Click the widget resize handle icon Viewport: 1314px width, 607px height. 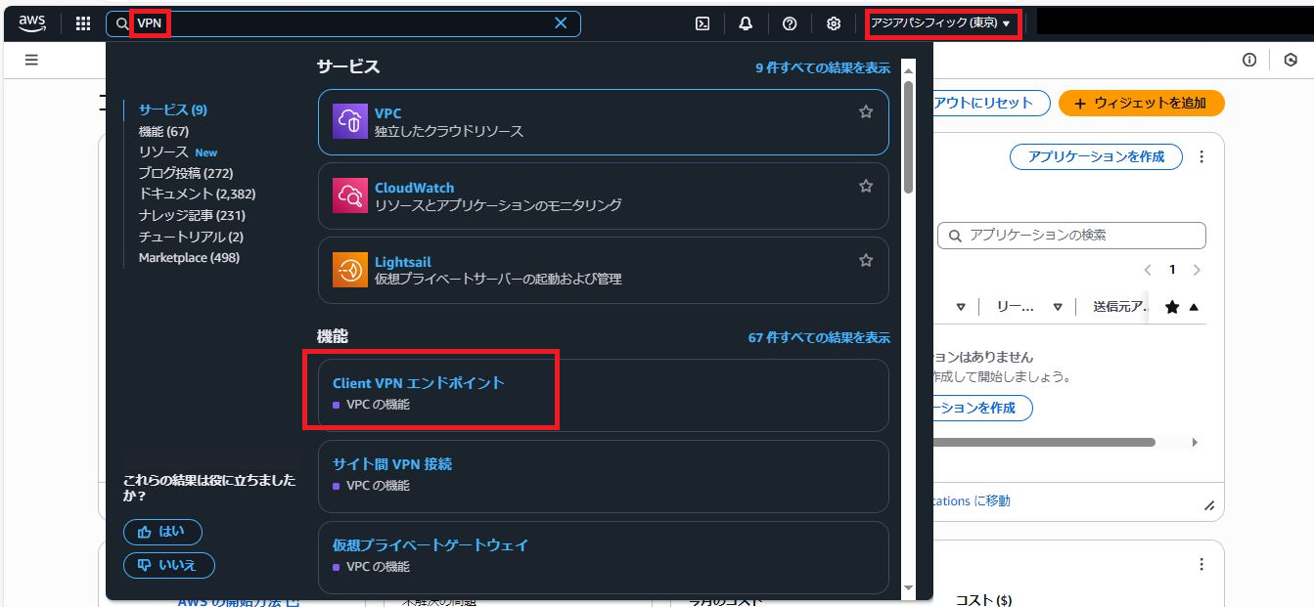[x=1209, y=505]
